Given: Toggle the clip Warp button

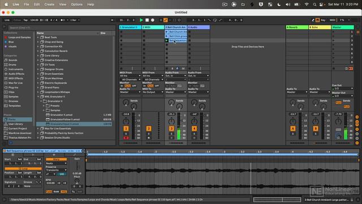Looking at the screenshot, I should coord(57,159).
